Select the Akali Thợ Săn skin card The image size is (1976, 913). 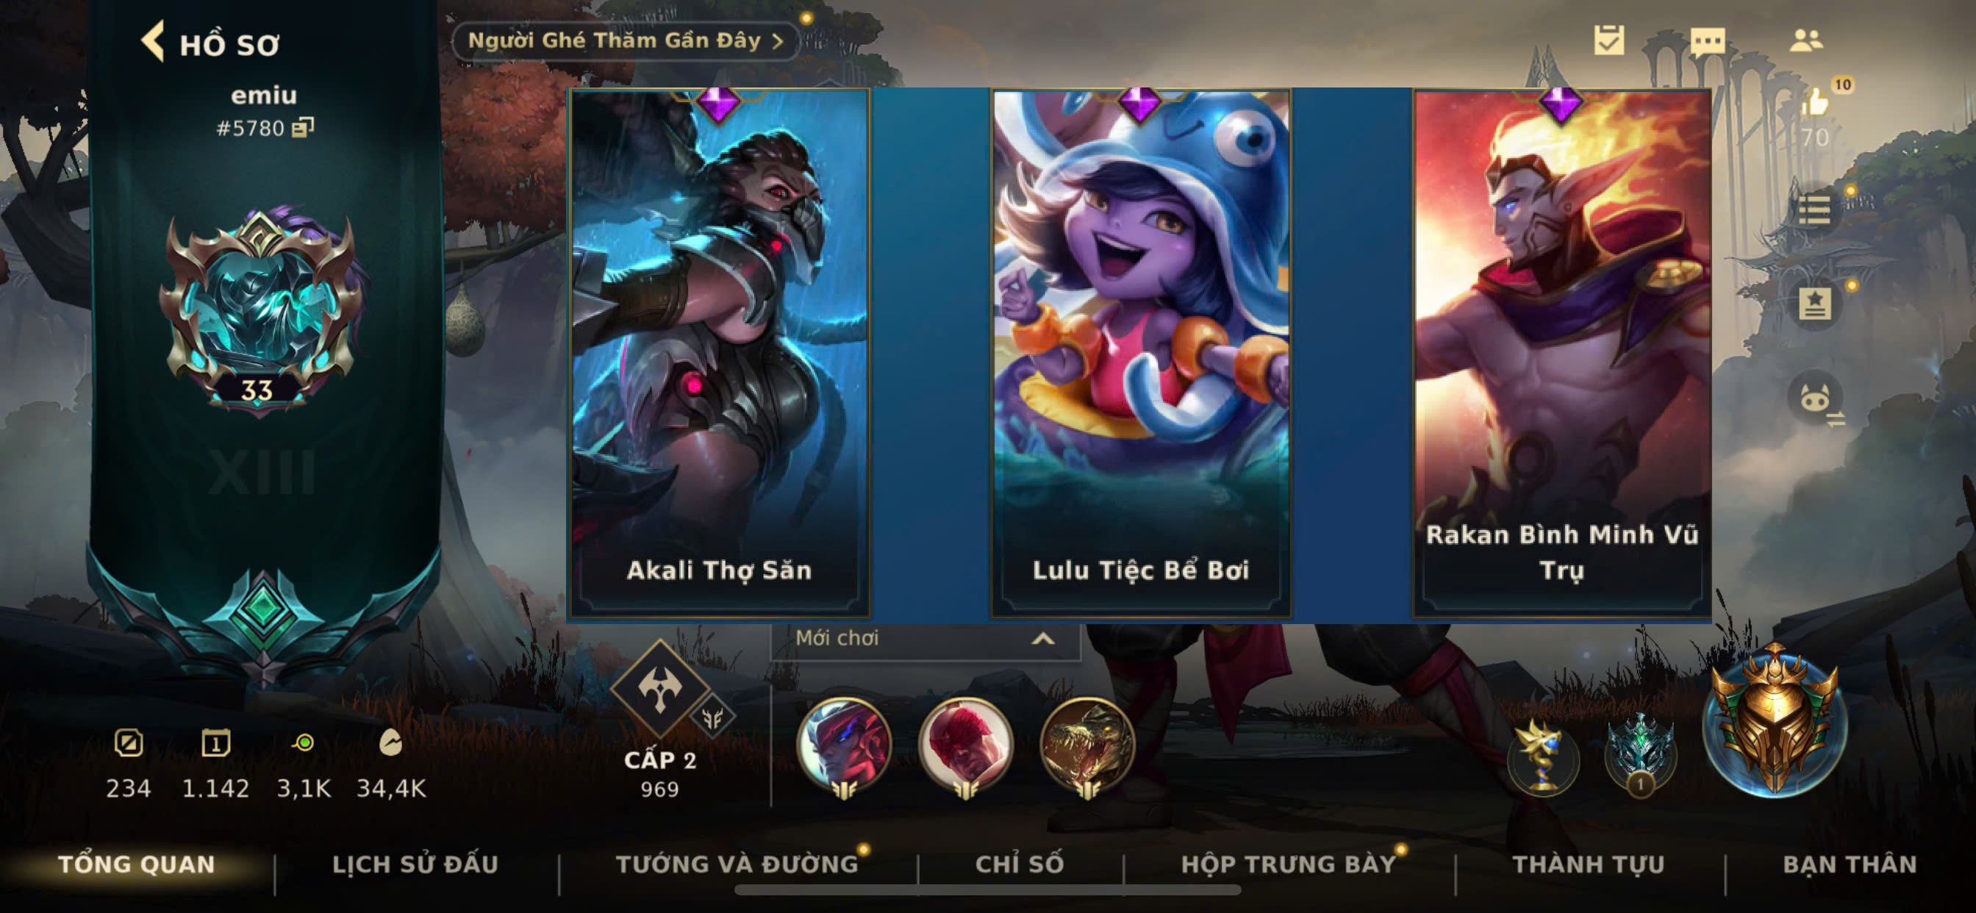[719, 353]
